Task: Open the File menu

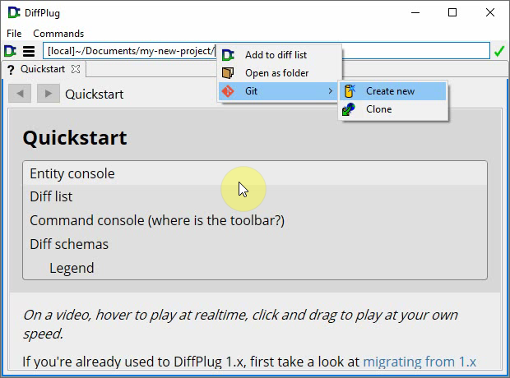Action: click(x=14, y=34)
